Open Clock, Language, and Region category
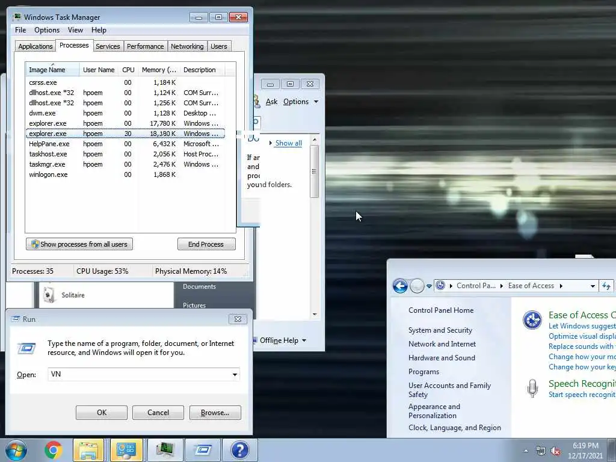616x462 pixels. point(455,428)
